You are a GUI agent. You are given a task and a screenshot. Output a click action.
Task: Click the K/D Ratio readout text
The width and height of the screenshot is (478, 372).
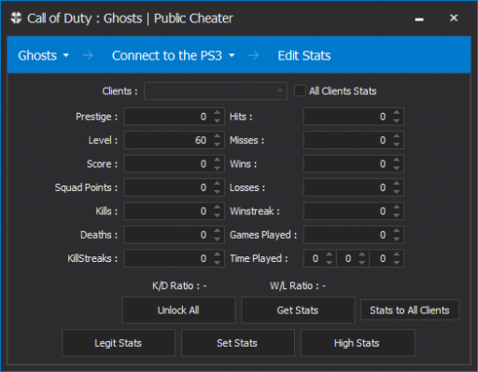(x=179, y=285)
